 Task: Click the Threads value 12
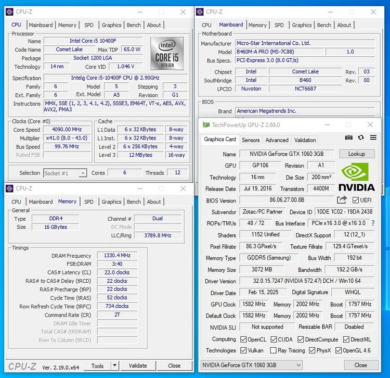[177, 172]
